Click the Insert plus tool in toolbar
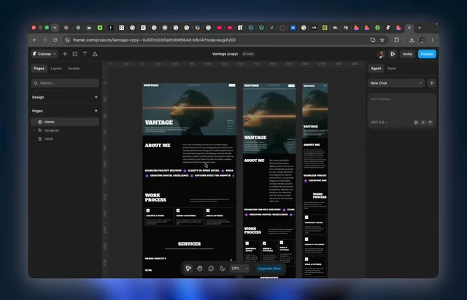The image size is (467, 300). click(x=65, y=54)
